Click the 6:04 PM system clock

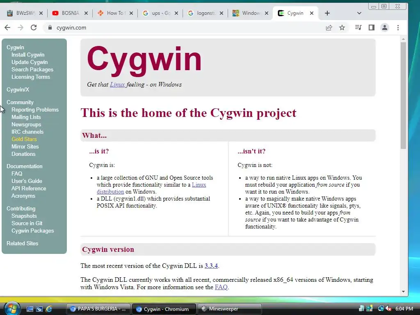click(404, 309)
